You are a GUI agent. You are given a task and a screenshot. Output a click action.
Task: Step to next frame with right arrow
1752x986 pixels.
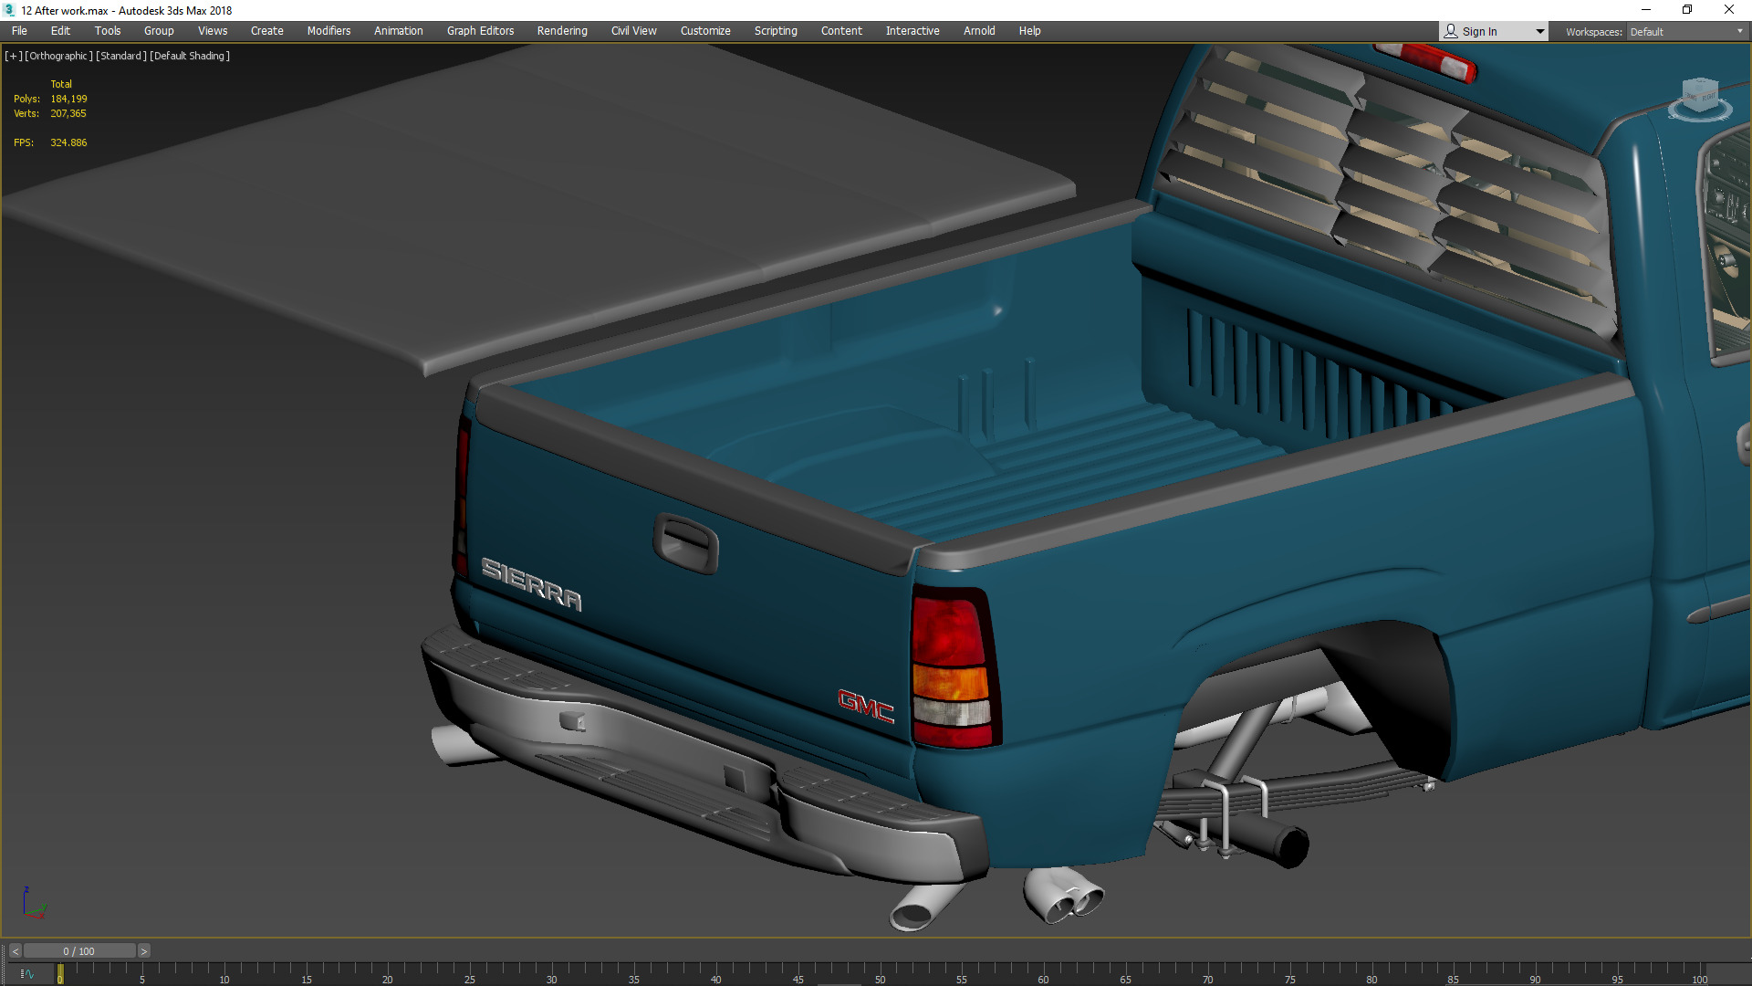coord(143,951)
